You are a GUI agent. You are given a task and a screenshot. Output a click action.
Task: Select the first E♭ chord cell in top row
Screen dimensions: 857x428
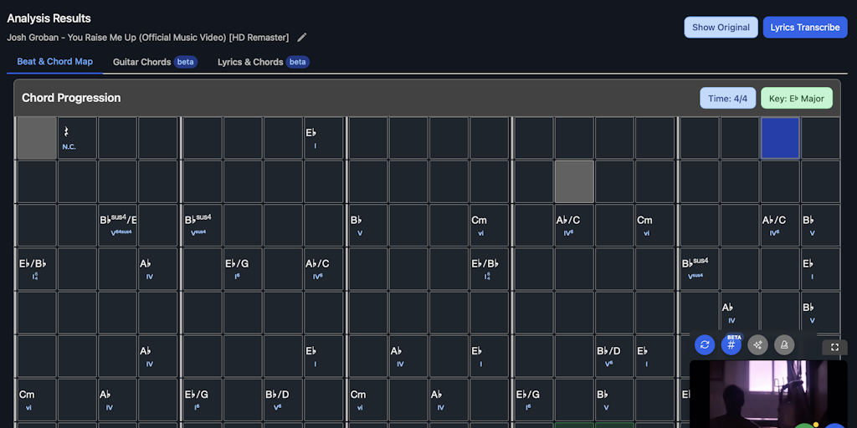click(324, 138)
